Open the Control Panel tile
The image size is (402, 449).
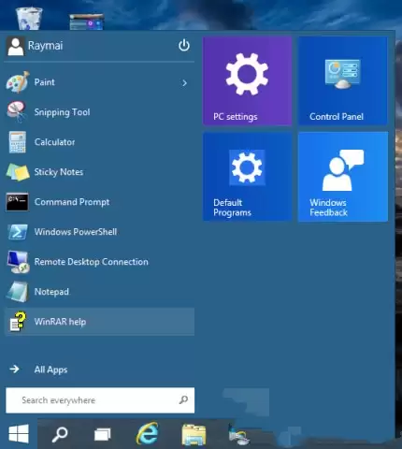343,80
